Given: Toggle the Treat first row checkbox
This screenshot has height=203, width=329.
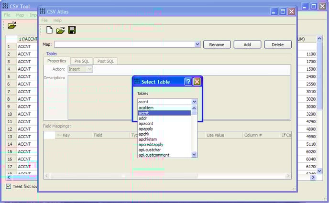Looking at the screenshot, I should 9,186.
